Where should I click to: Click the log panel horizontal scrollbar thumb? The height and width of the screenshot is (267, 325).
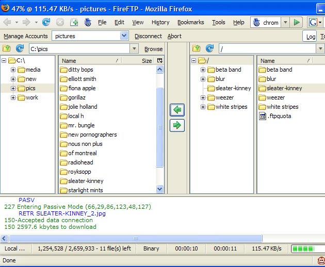point(136,239)
